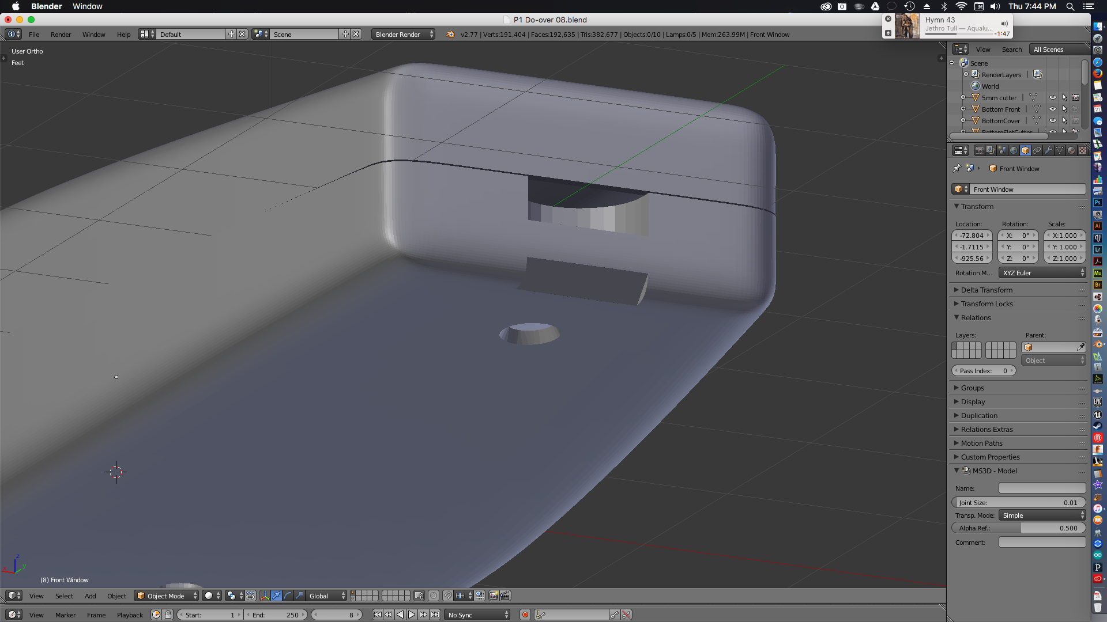The height and width of the screenshot is (622, 1107).
Task: Open the Object properties cube tab
Action: [x=1025, y=150]
